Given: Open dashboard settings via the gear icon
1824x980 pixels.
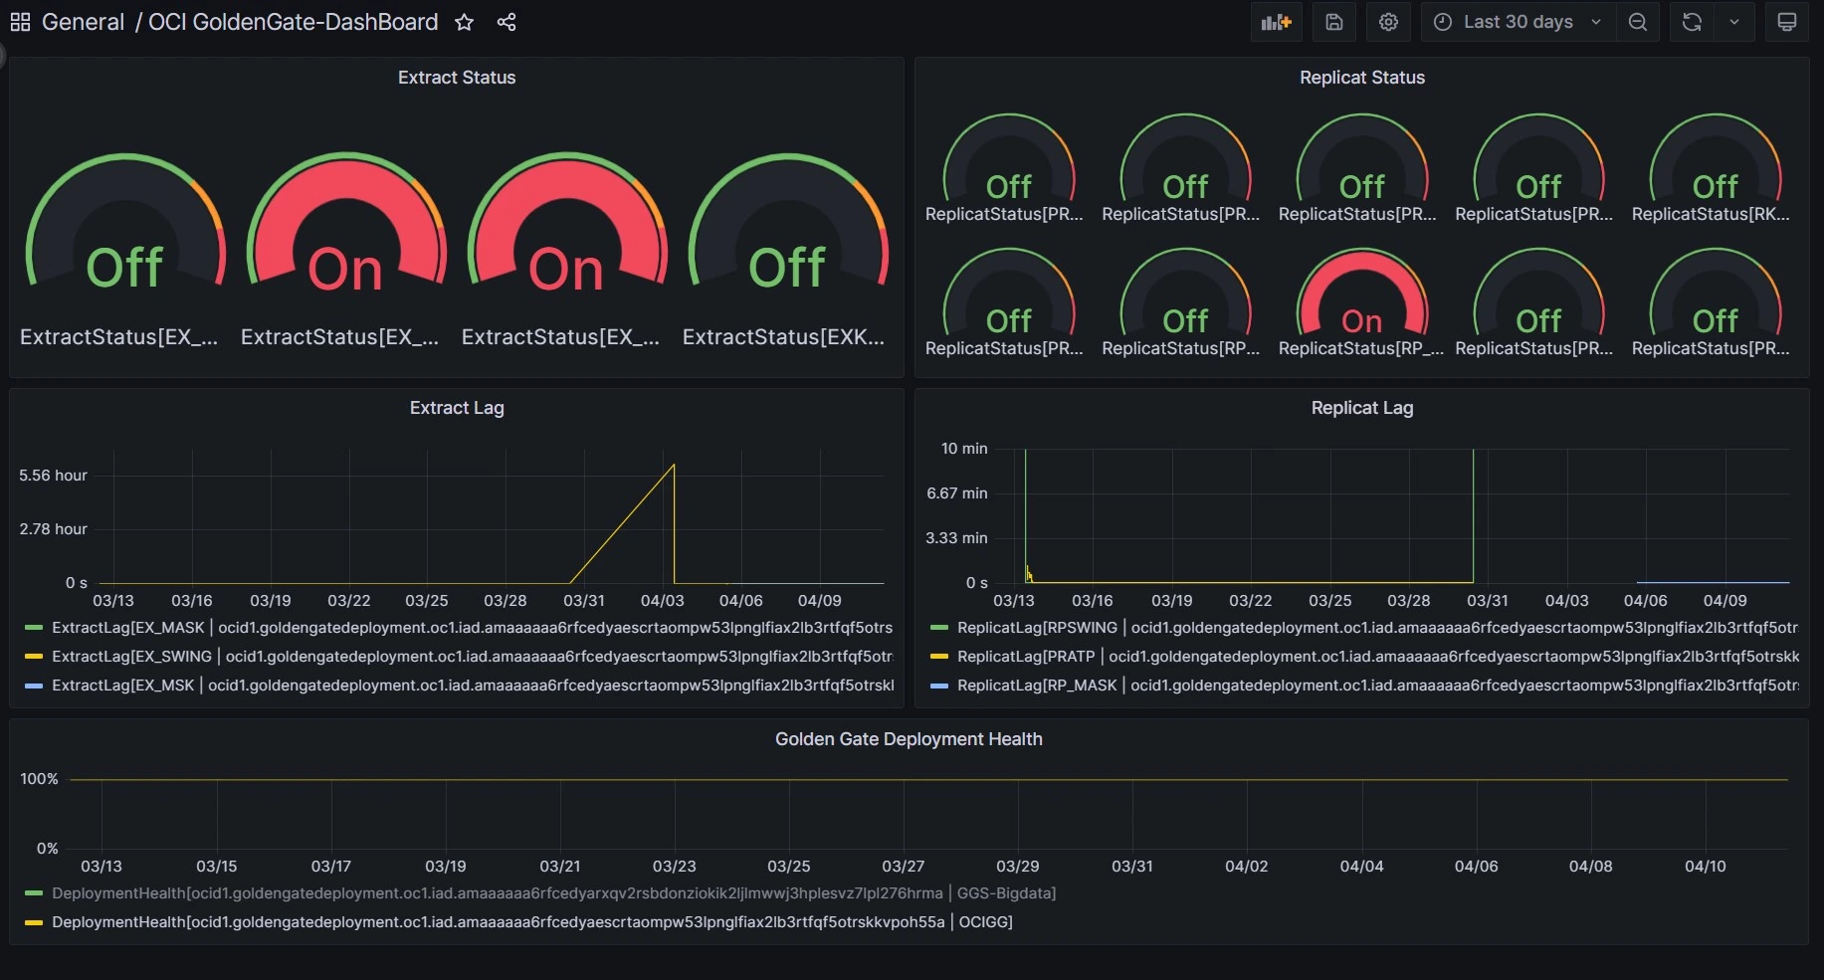Looking at the screenshot, I should click(1388, 22).
